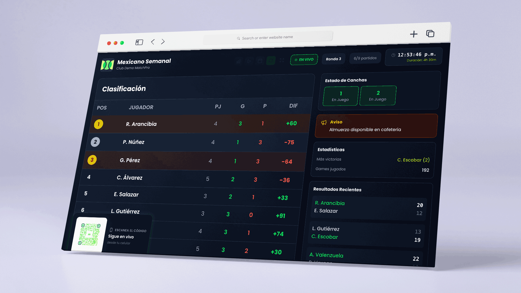Select the L. Gutiérrez row in the standings
This screenshot has width=521, height=293.
click(186, 213)
